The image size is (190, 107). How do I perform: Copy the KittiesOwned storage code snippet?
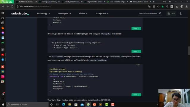click(x=136, y=95)
